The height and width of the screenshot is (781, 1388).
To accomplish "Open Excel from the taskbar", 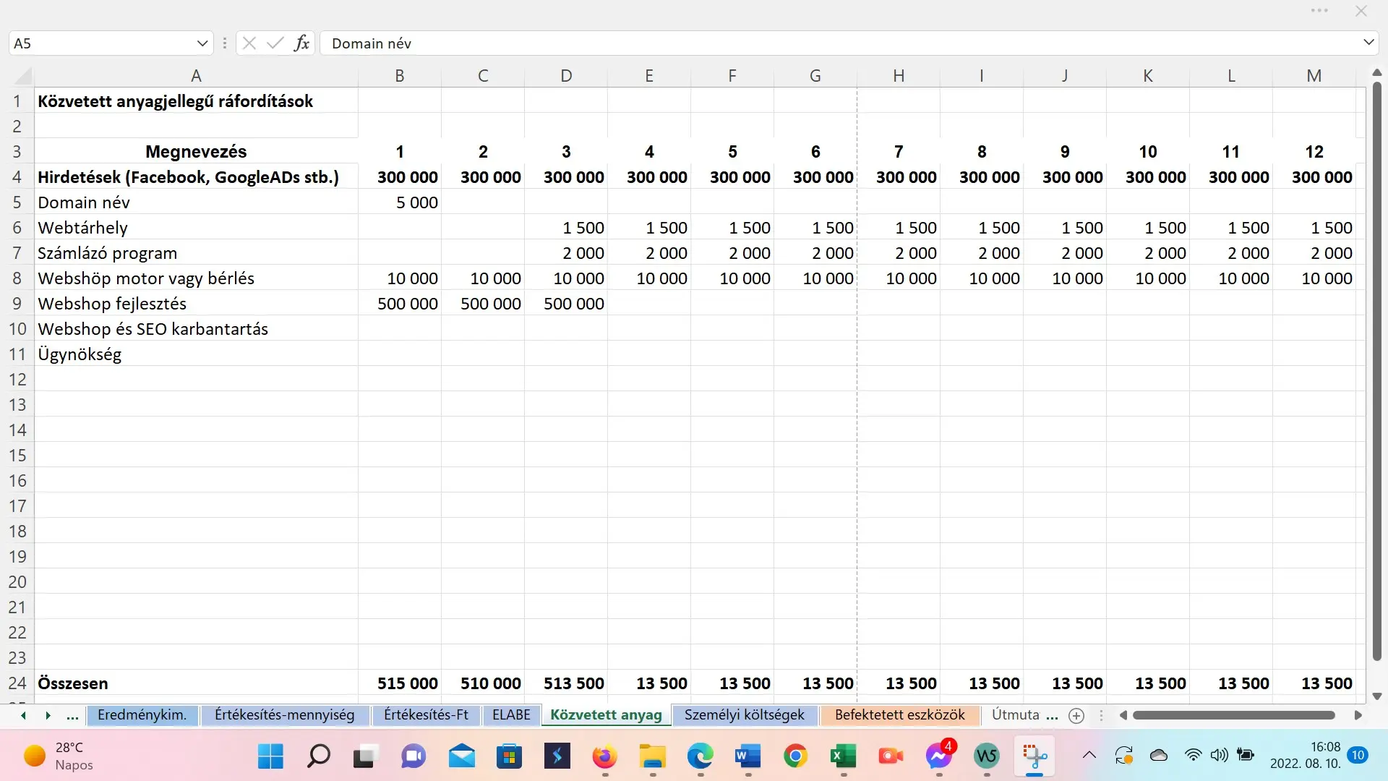I will (x=843, y=756).
